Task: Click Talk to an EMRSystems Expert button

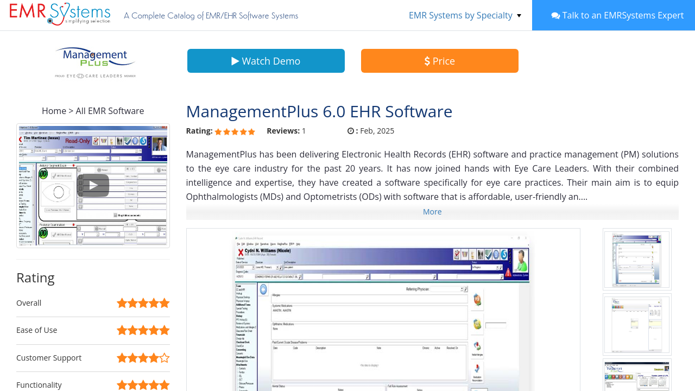Action: [x=614, y=15]
